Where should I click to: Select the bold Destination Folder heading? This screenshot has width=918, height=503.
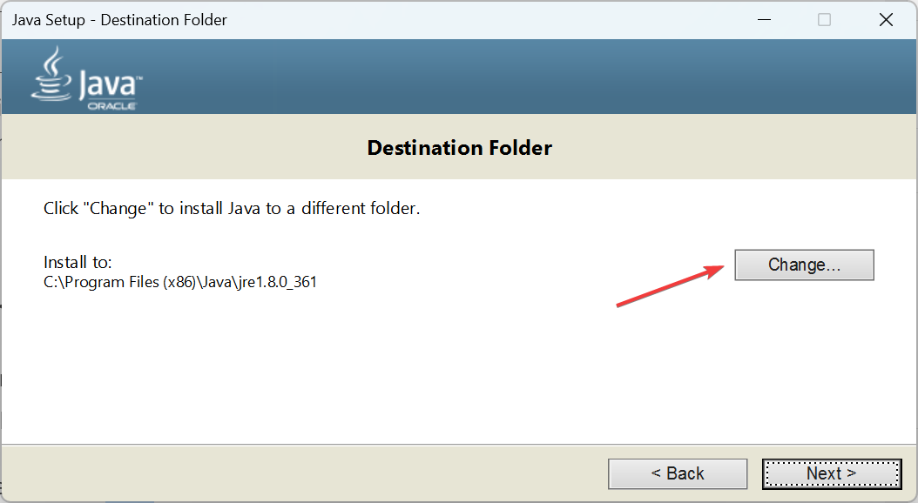click(x=460, y=147)
